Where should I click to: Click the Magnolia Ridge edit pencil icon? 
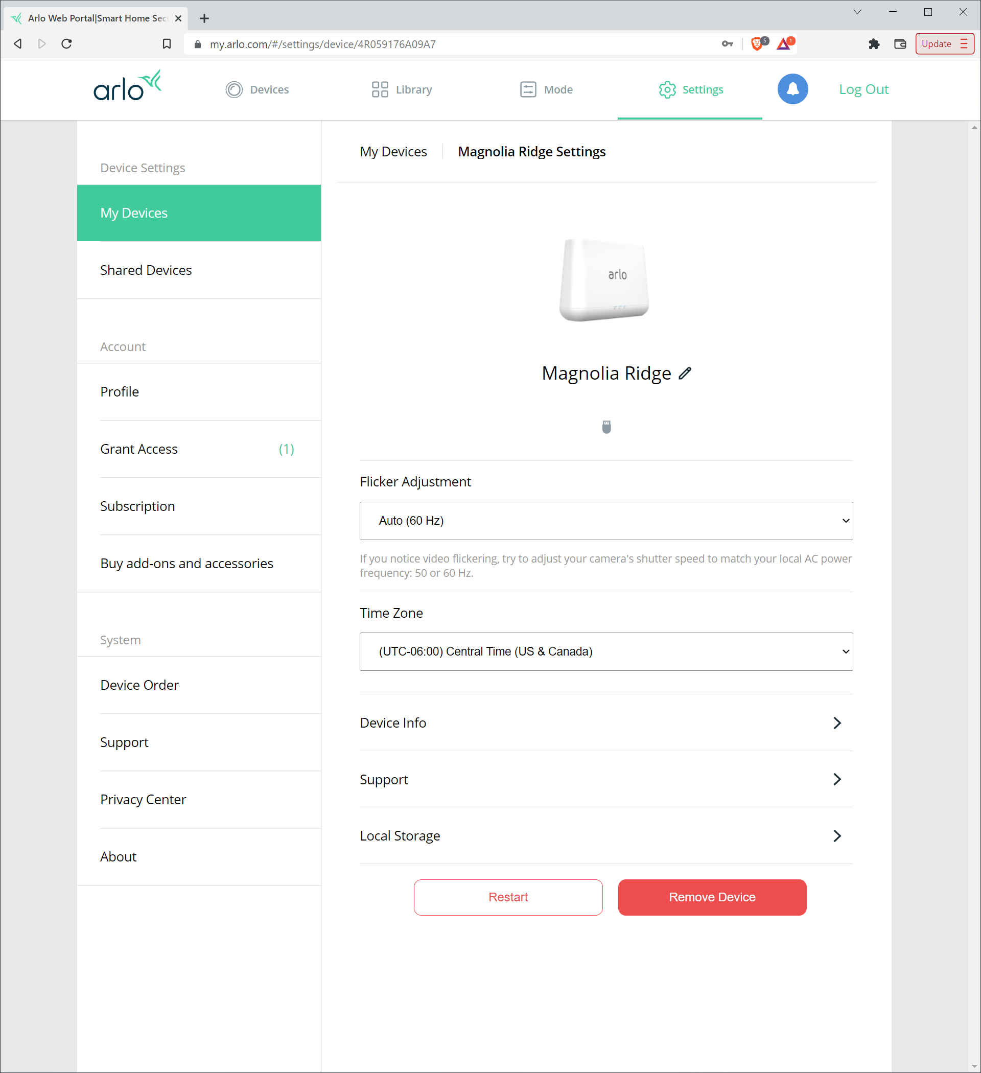(x=685, y=373)
